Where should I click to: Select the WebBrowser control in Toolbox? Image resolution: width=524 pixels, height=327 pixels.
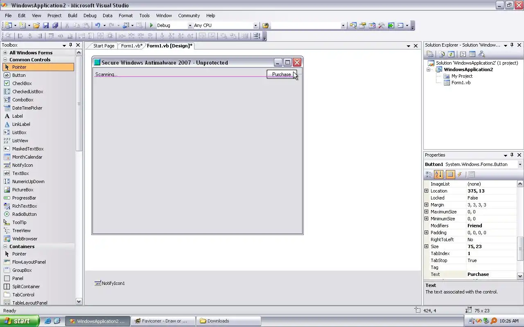[x=38, y=239]
